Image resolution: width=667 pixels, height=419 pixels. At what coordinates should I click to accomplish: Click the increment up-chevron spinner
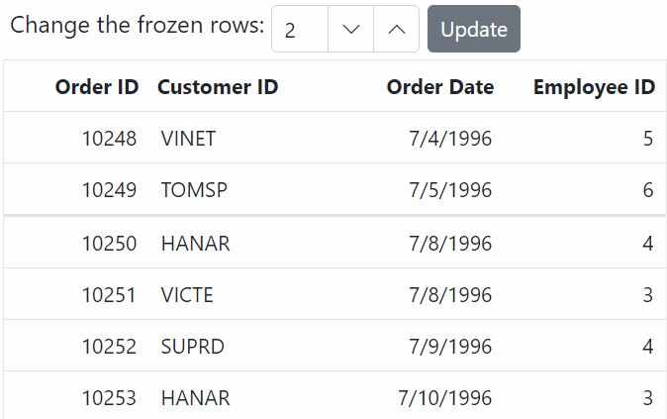pyautogui.click(x=397, y=30)
